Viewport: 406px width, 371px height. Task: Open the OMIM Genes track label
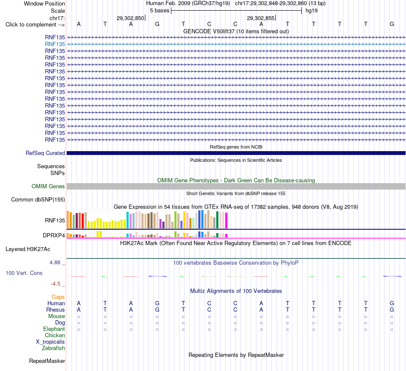click(48, 186)
